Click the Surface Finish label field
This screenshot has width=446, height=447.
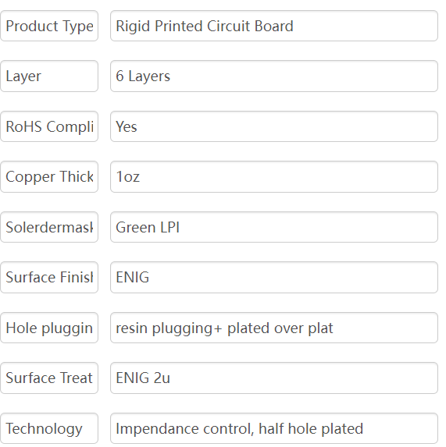click(49, 278)
